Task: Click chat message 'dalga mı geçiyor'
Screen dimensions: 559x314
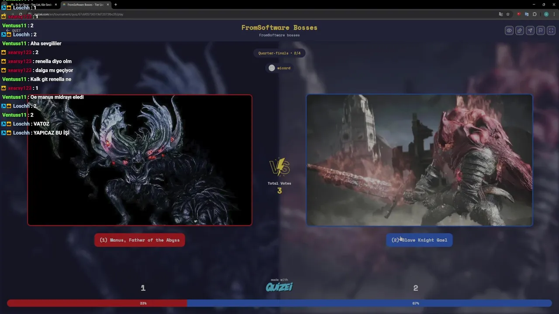Action: click(54, 70)
